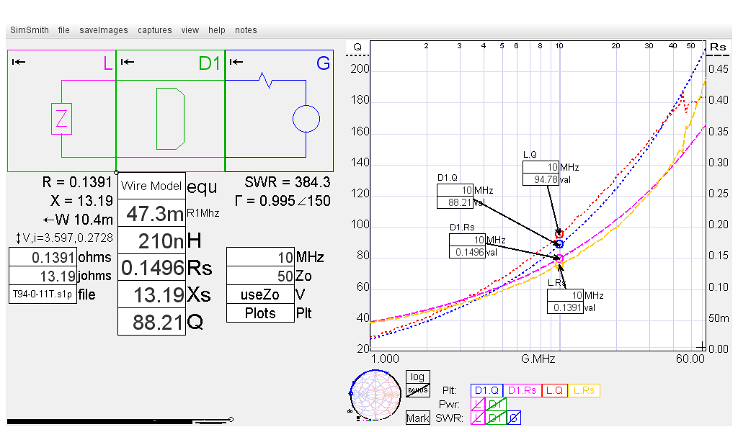
Task: Open the useZo option selector
Action: point(260,294)
